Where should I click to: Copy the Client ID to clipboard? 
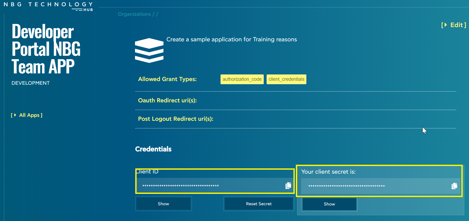[288, 185]
